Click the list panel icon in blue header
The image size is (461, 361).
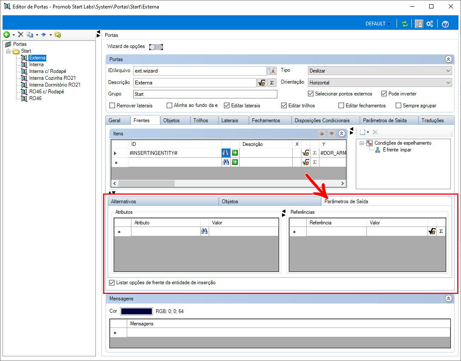click(419, 24)
